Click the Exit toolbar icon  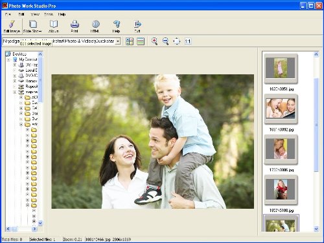pos(137,26)
